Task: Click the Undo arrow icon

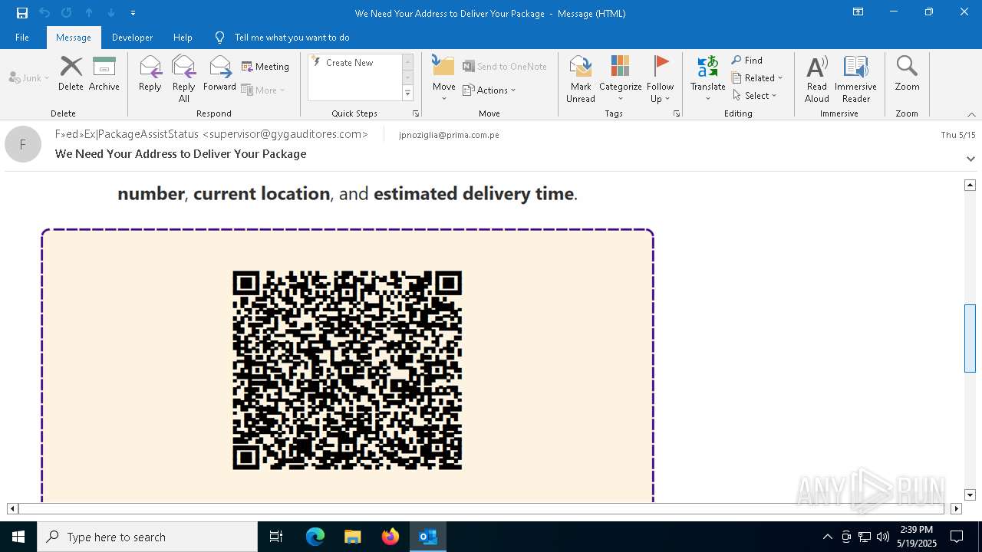Action: [x=44, y=13]
